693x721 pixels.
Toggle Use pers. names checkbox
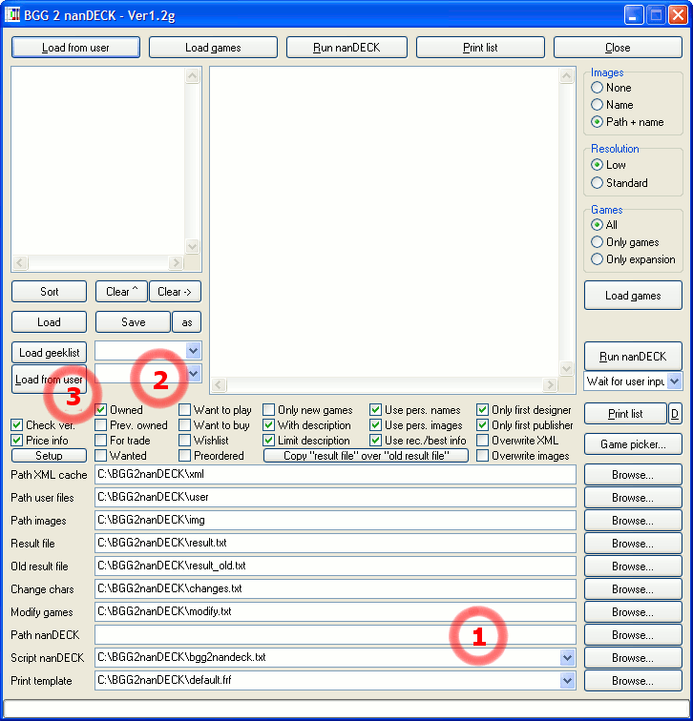375,409
